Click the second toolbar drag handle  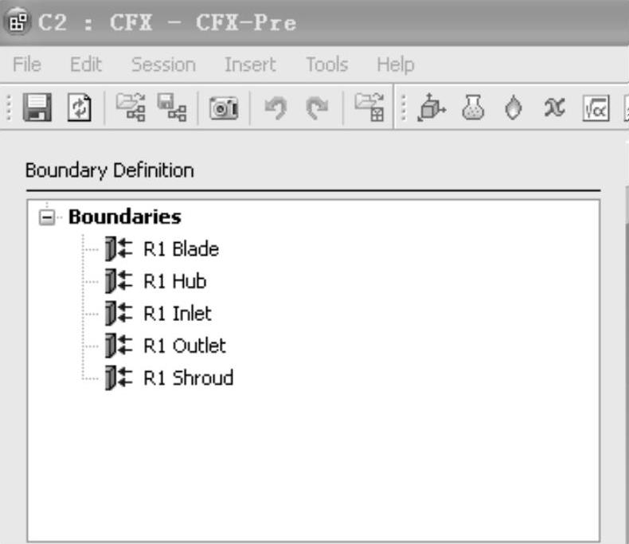pos(404,108)
